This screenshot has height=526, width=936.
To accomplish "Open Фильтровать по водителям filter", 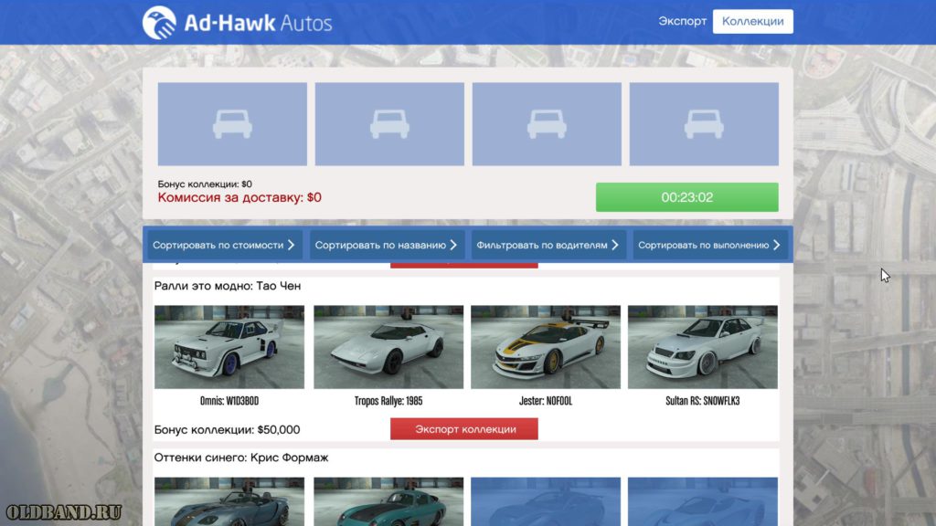I will click(x=548, y=245).
